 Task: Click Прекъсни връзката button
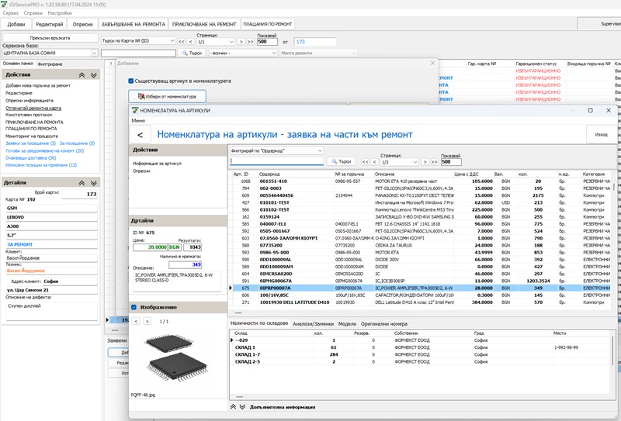click(x=50, y=38)
